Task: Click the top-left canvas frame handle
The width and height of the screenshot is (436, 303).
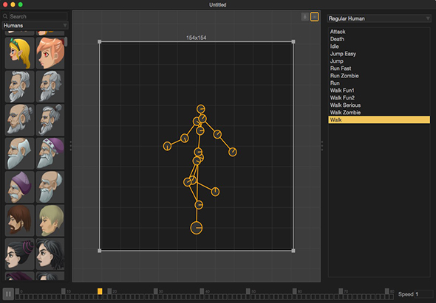Action: (x=100, y=42)
